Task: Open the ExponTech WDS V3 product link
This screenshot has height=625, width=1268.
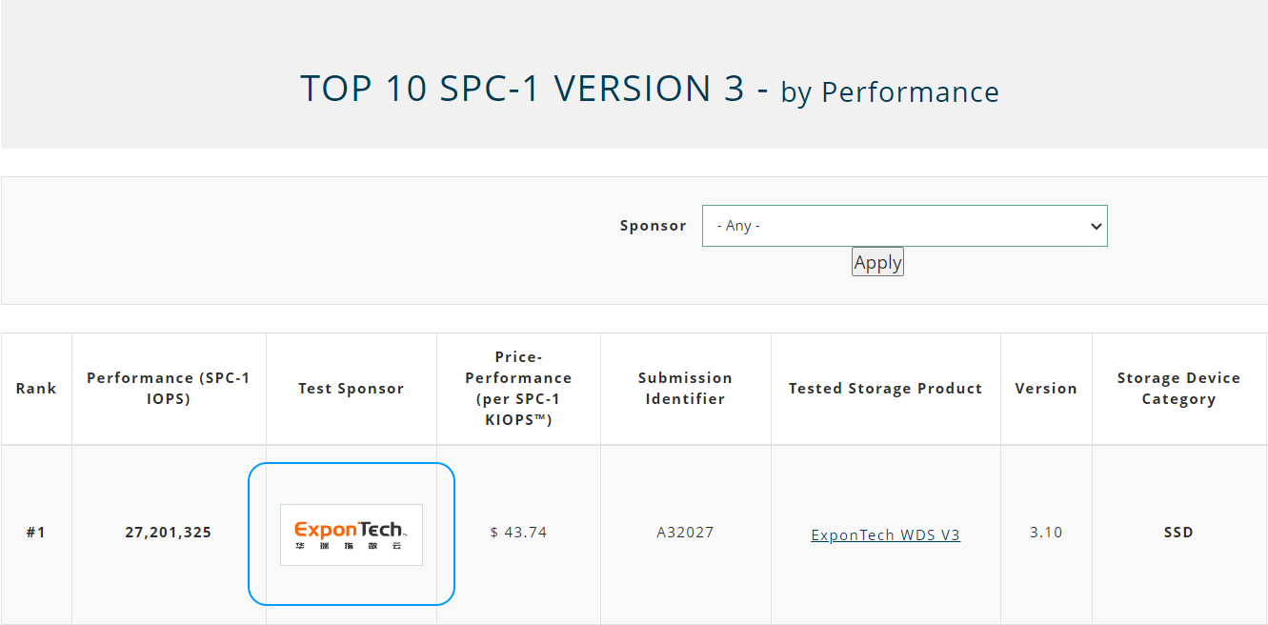Action: tap(885, 534)
